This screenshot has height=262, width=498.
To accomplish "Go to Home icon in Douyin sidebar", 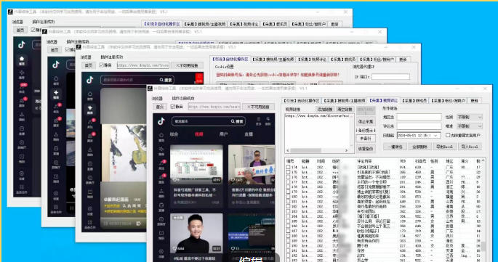I will tap(161, 136).
